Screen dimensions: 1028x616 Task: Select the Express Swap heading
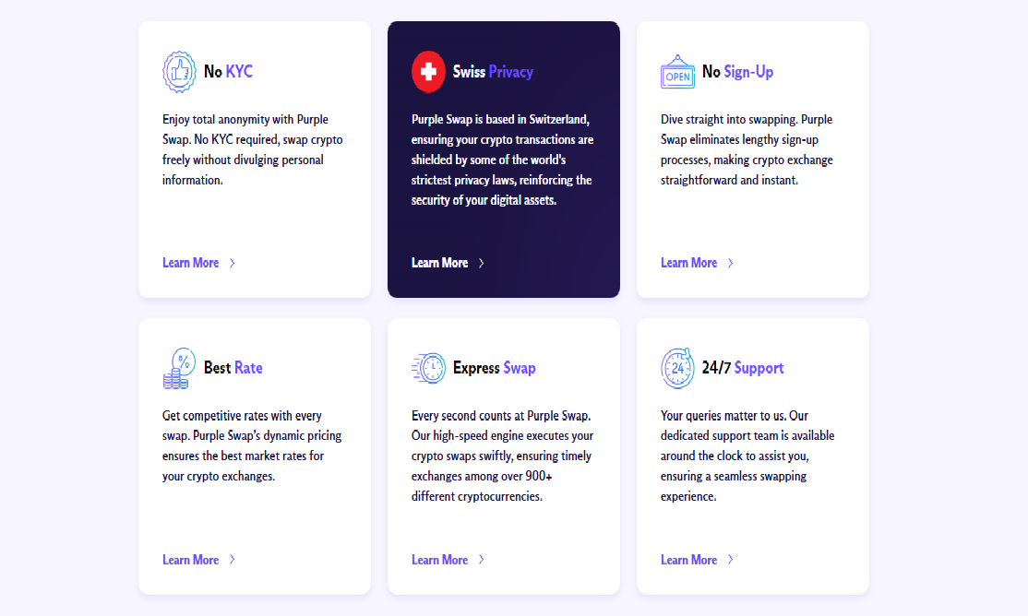pos(495,368)
